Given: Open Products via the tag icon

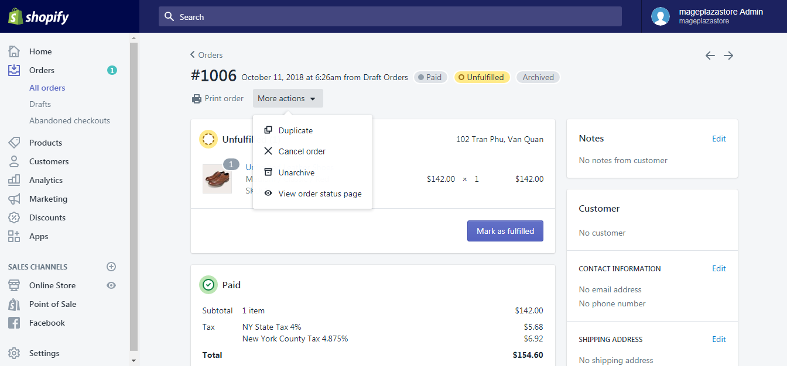Looking at the screenshot, I should [x=14, y=143].
